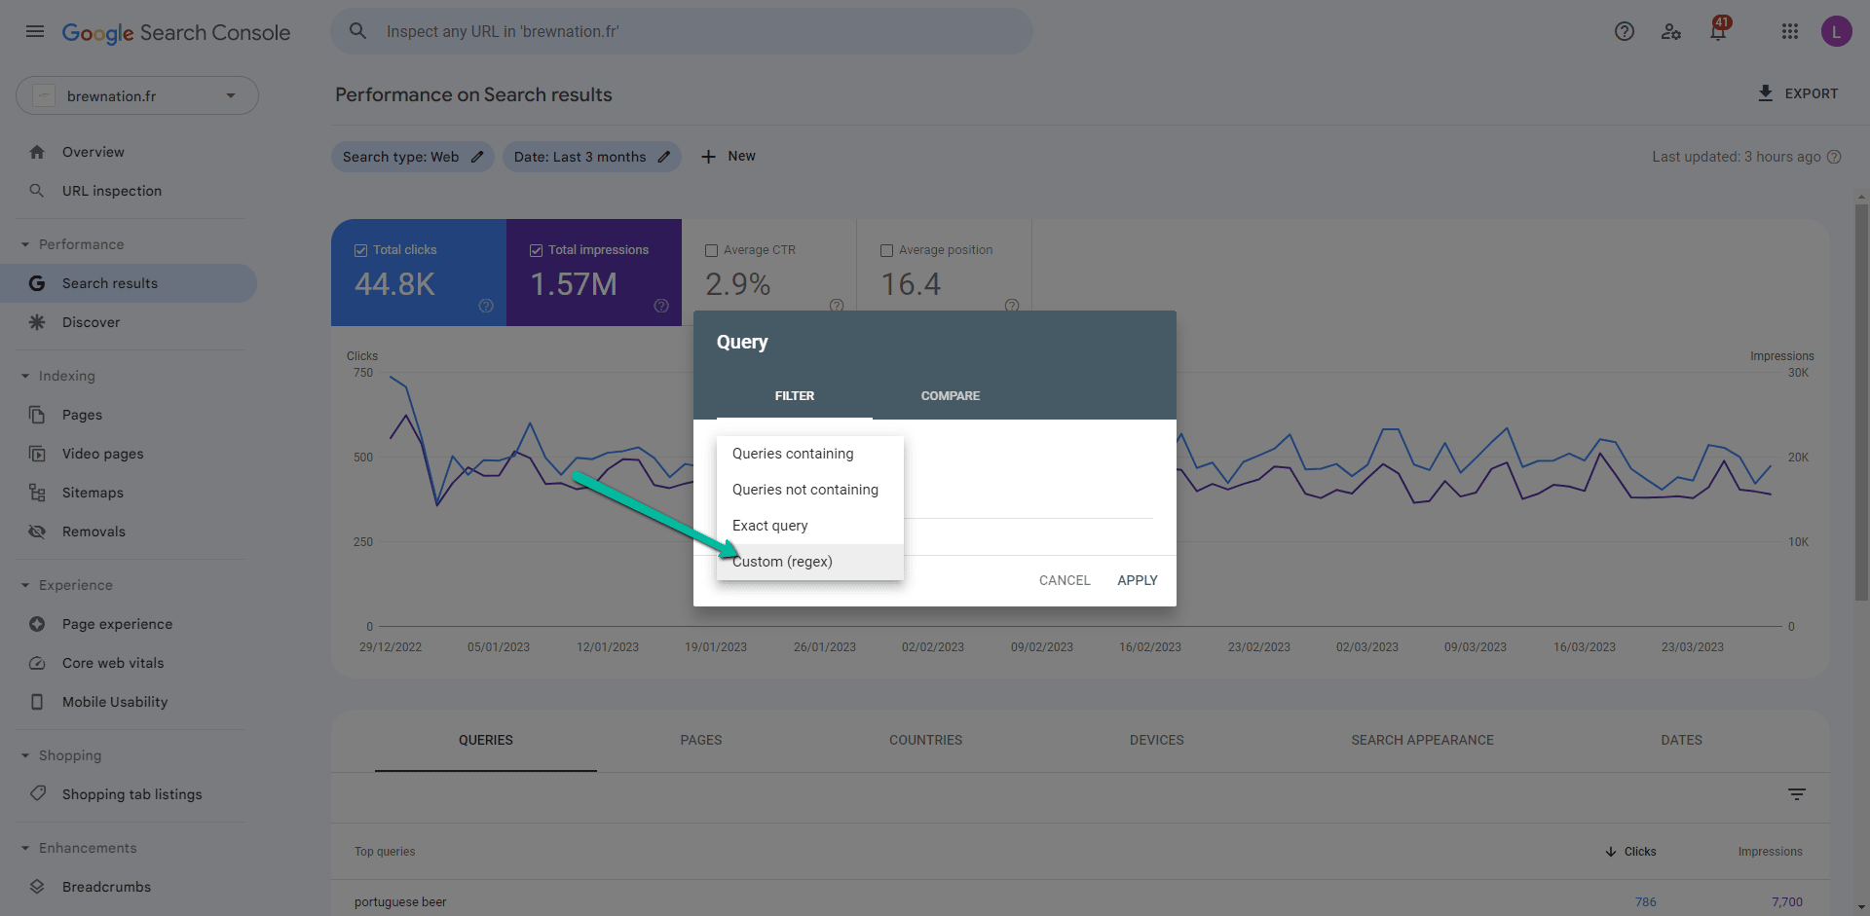Edit the Date Last 3 months pencil
Screen dimensions: 1870x916
(x=664, y=157)
